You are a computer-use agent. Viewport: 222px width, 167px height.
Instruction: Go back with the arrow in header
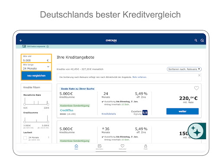21,40
